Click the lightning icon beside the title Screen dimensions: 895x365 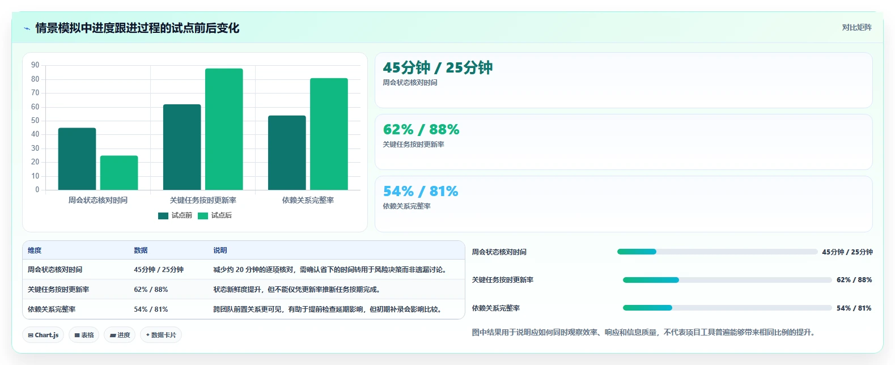(x=27, y=28)
